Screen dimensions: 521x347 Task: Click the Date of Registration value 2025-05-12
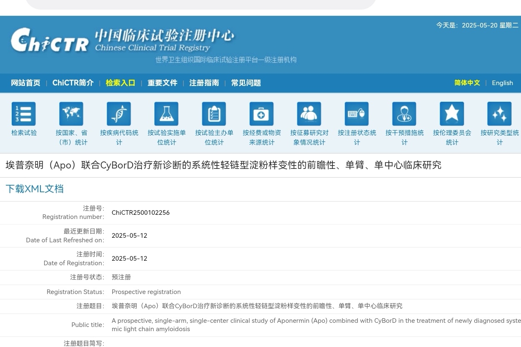[x=129, y=259]
